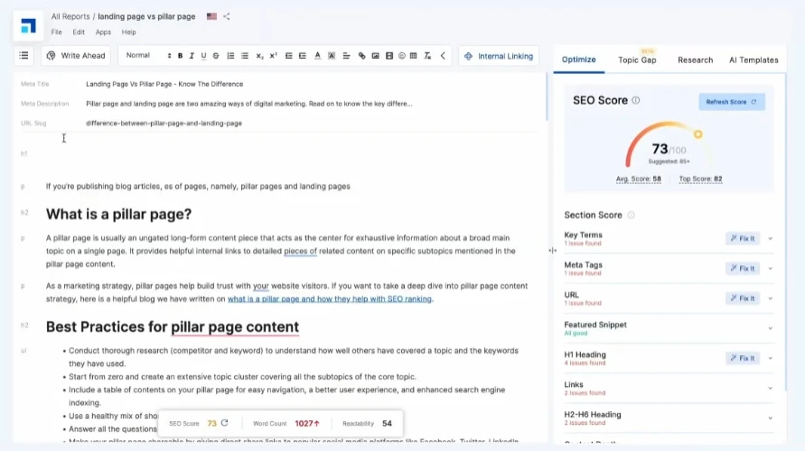Click the Write Ahead button
This screenshot has width=805, height=451.
click(76, 55)
